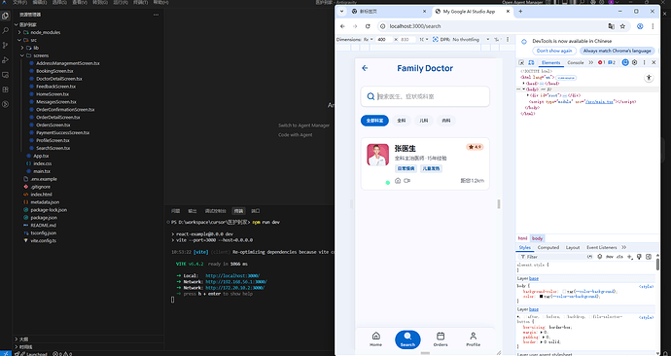
Task: Open Profile in the app bottom navigation
Action: [x=473, y=338]
